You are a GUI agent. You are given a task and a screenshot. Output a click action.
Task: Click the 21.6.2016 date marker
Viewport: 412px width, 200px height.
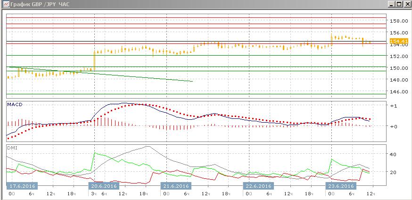pos(175,186)
